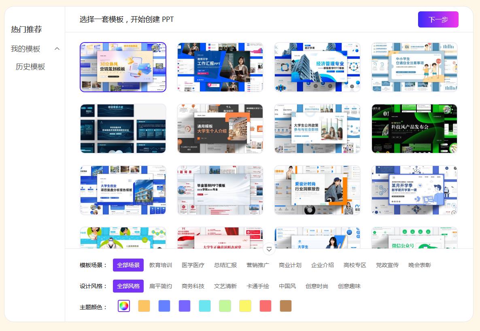Open 历史模板 in the sidebar
This screenshot has width=480, height=331.
[30, 67]
